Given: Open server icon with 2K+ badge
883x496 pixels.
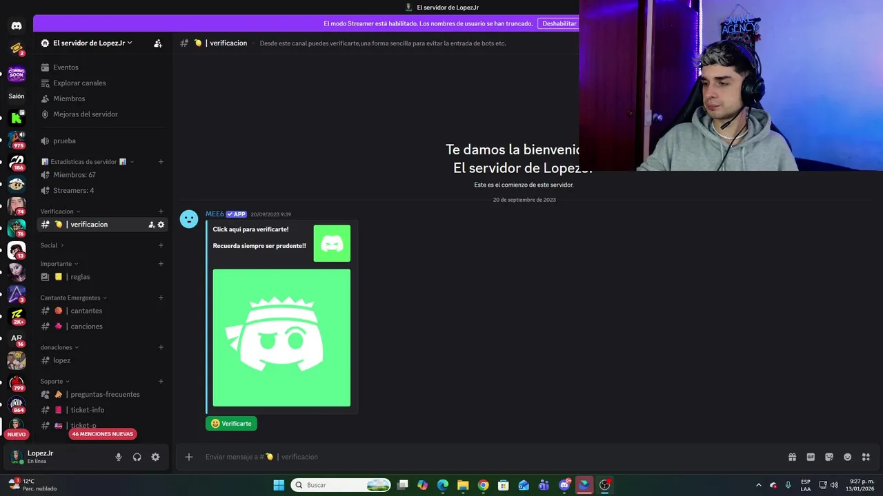Looking at the screenshot, I should tap(17, 316).
